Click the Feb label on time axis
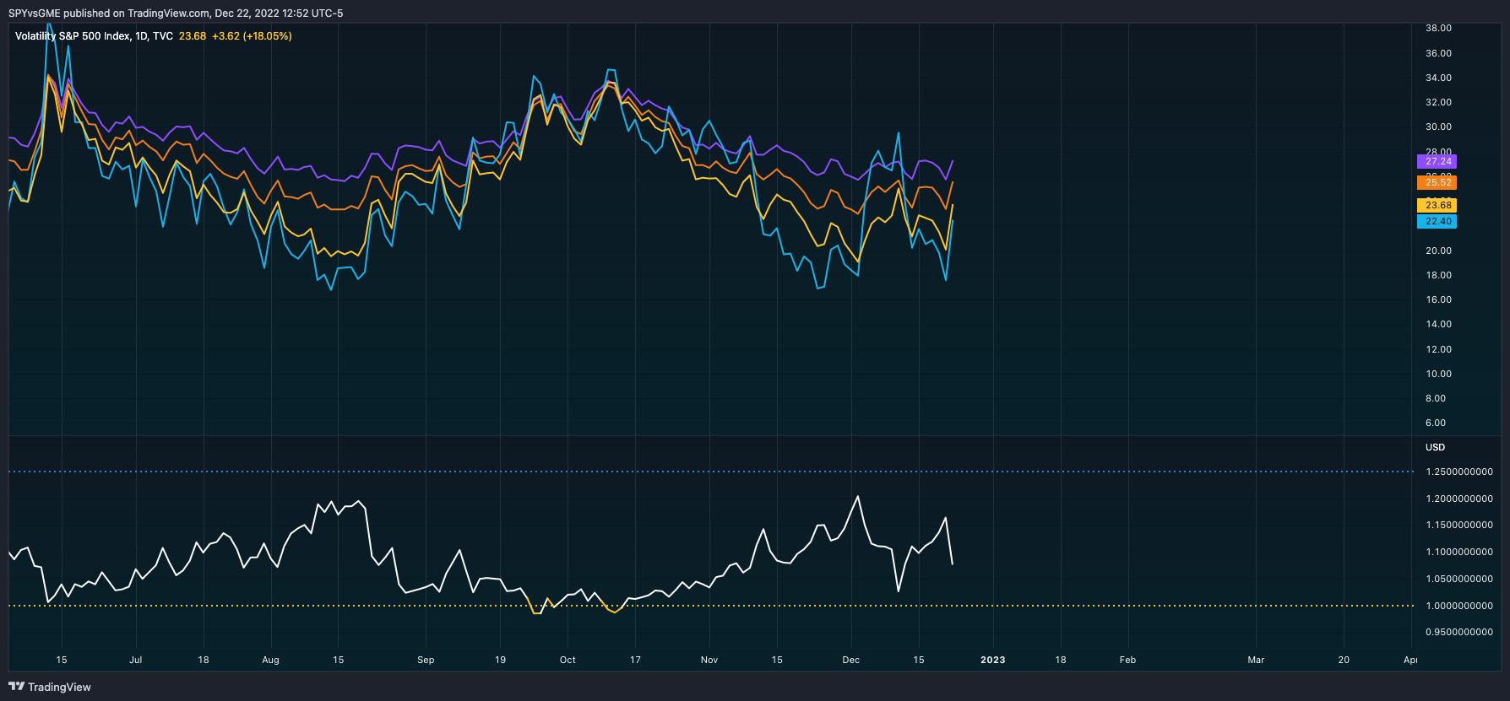The image size is (1510, 701). tap(1127, 660)
